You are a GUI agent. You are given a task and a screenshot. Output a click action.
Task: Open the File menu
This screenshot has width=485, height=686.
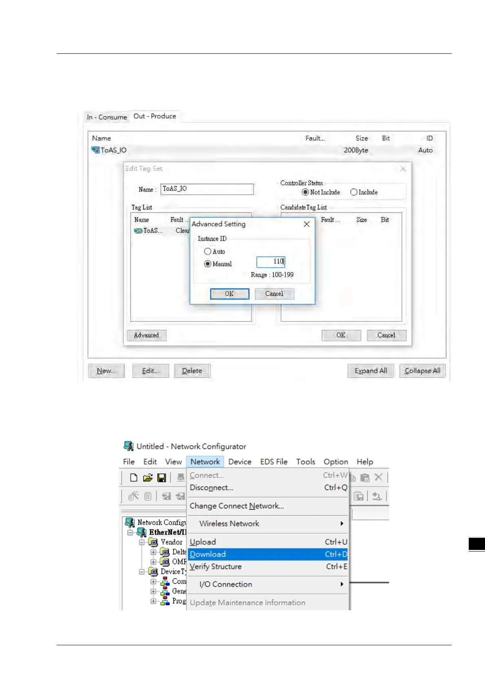click(x=129, y=462)
